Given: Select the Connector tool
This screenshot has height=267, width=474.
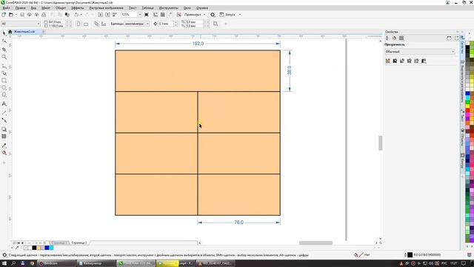Looking at the screenshot, I should pos(4,120).
